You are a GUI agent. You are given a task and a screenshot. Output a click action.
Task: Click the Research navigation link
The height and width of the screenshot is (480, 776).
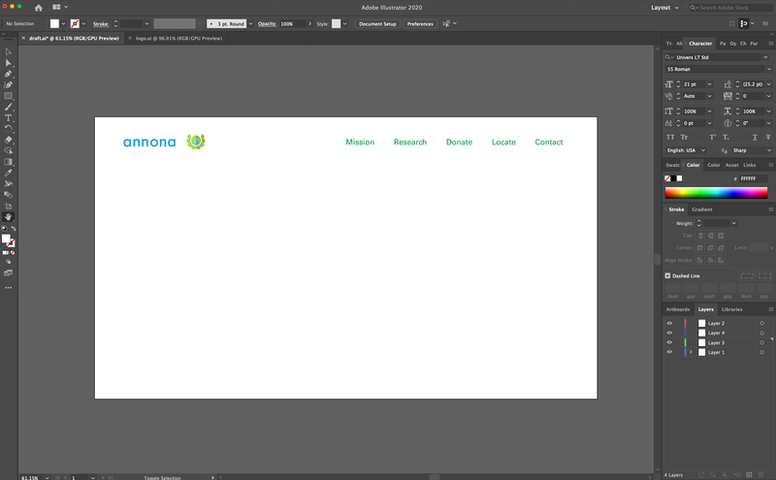[410, 142]
